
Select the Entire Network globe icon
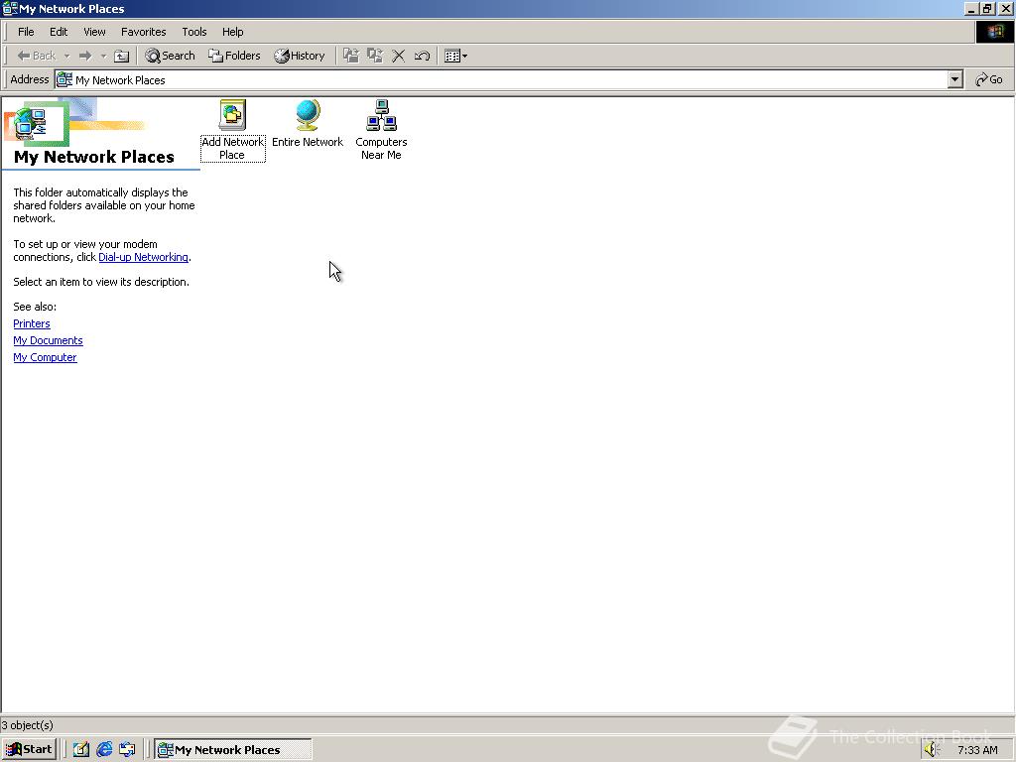[308, 115]
